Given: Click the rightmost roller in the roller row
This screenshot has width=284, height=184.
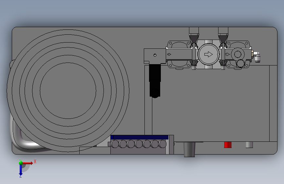Looking at the screenshot, I should click(162, 144).
